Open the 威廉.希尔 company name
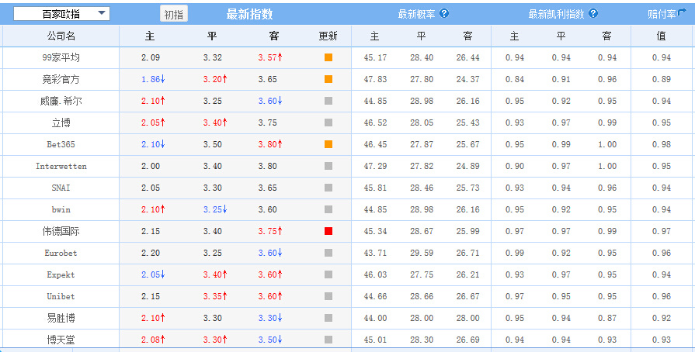The width and height of the screenshot is (695, 352). pyautogui.click(x=61, y=101)
